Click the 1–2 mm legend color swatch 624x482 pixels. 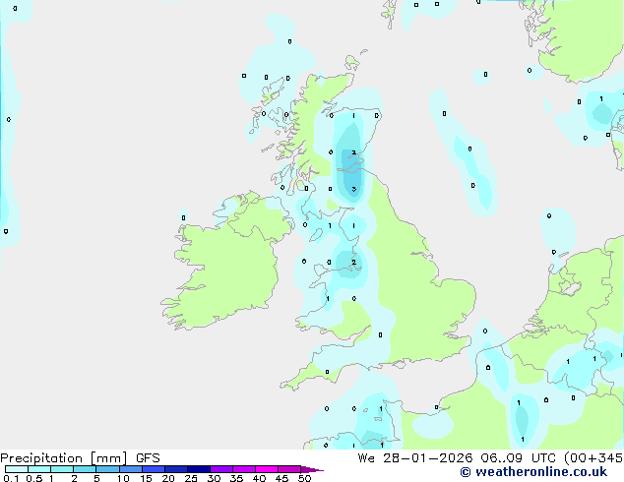tap(62, 469)
